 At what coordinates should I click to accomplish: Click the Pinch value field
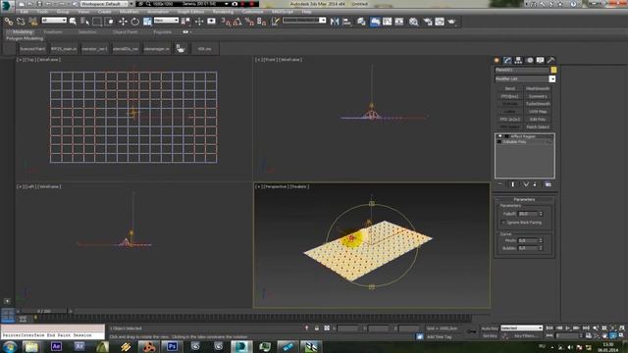point(528,240)
